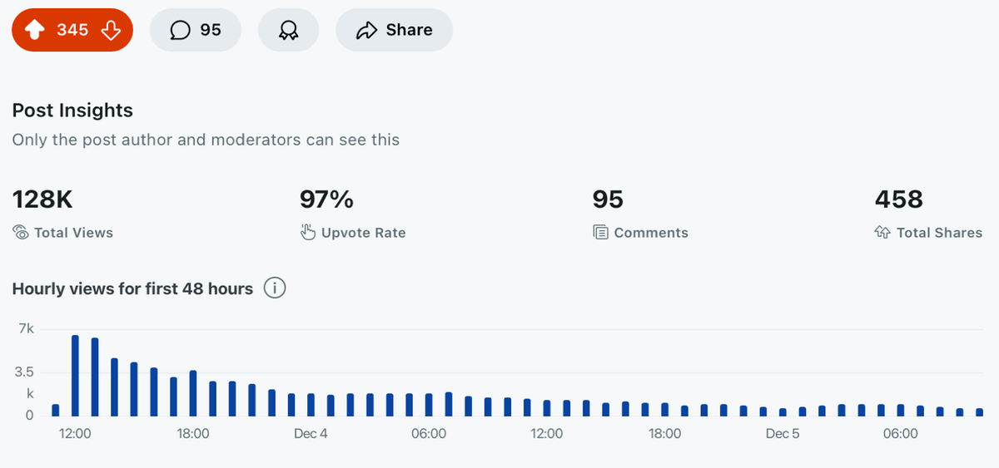Click the 345 vote count
Image resolution: width=999 pixels, height=468 pixels.
coord(72,30)
